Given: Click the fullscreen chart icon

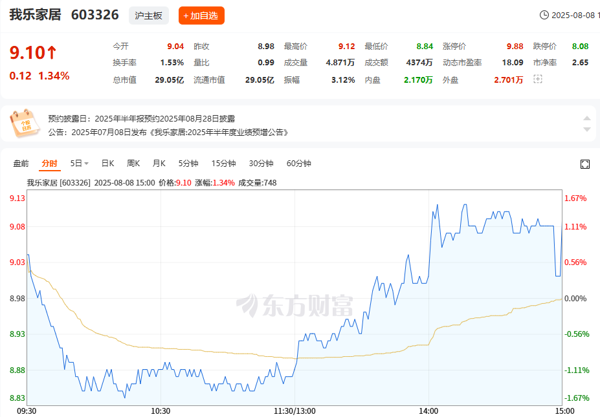Looking at the screenshot, I should coord(584,164).
